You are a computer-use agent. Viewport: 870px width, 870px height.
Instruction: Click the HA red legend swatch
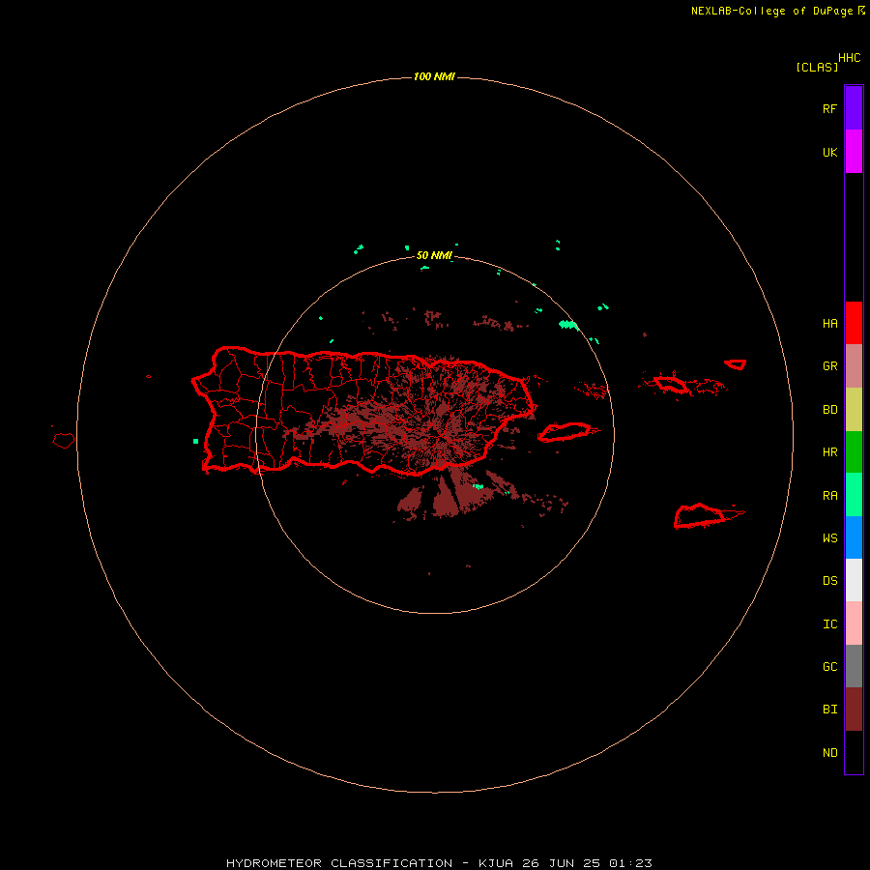[x=854, y=323]
